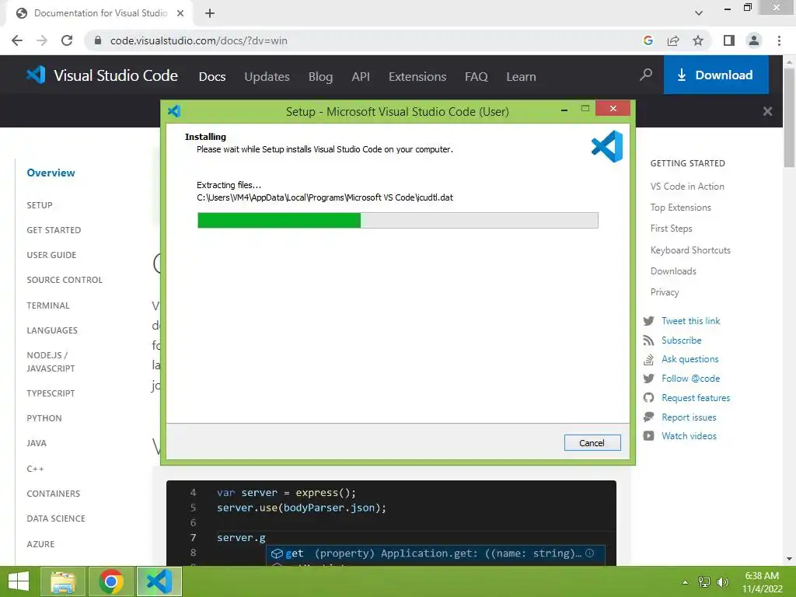Expand the LANGUAGES docs section

point(52,330)
